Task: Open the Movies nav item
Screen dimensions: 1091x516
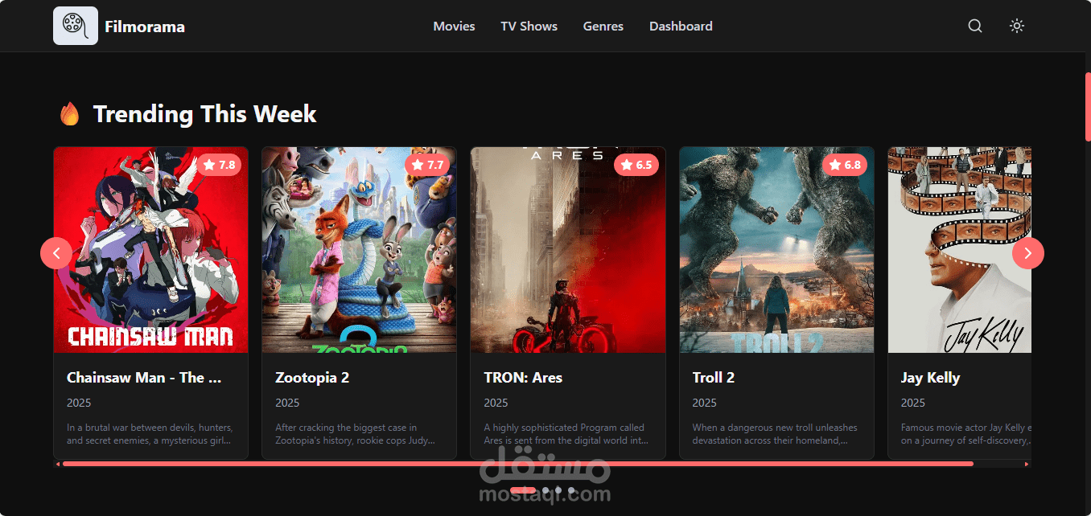Action: click(x=454, y=27)
